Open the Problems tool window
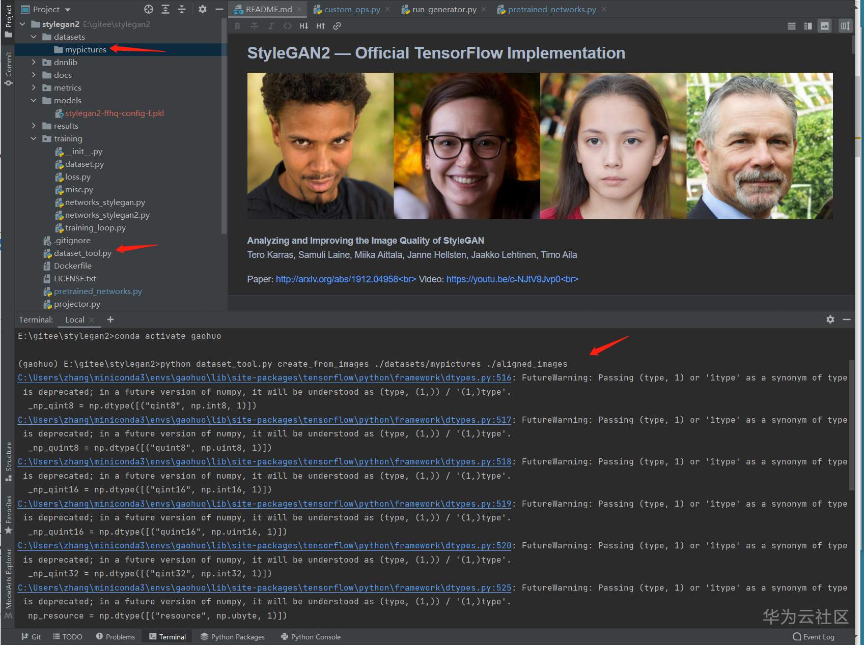The height and width of the screenshot is (645, 864). (116, 637)
